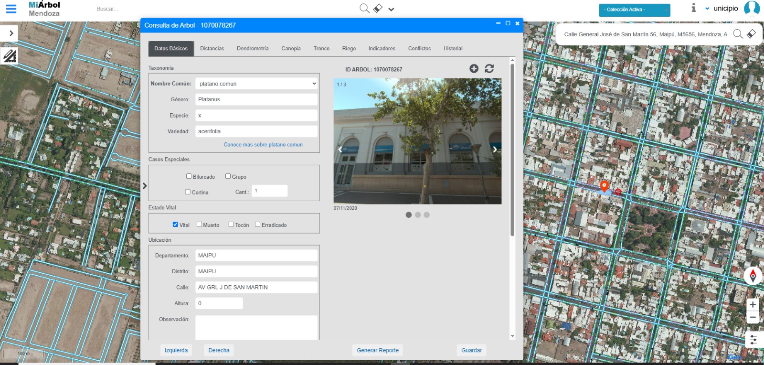Select the measure ruler tool
The height and width of the screenshot is (365, 764).
pyautogui.click(x=9, y=56)
